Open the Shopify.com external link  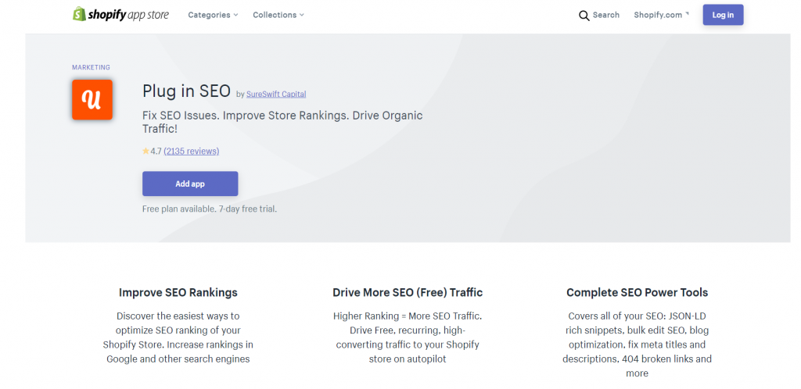(662, 15)
